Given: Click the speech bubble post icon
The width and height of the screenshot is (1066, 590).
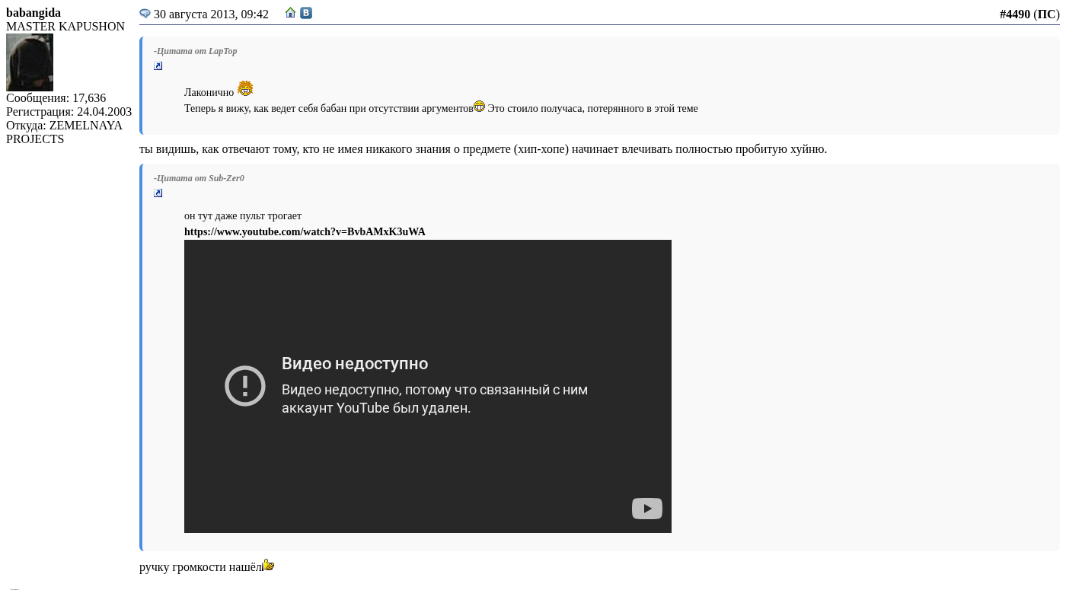Looking at the screenshot, I should tap(145, 14).
